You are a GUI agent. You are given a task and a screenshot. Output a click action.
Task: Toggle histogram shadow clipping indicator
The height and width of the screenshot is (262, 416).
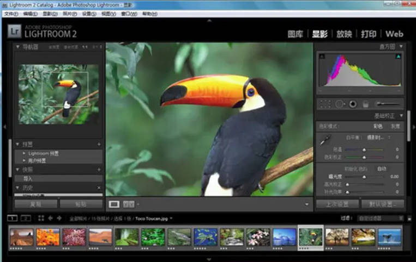coord(321,56)
